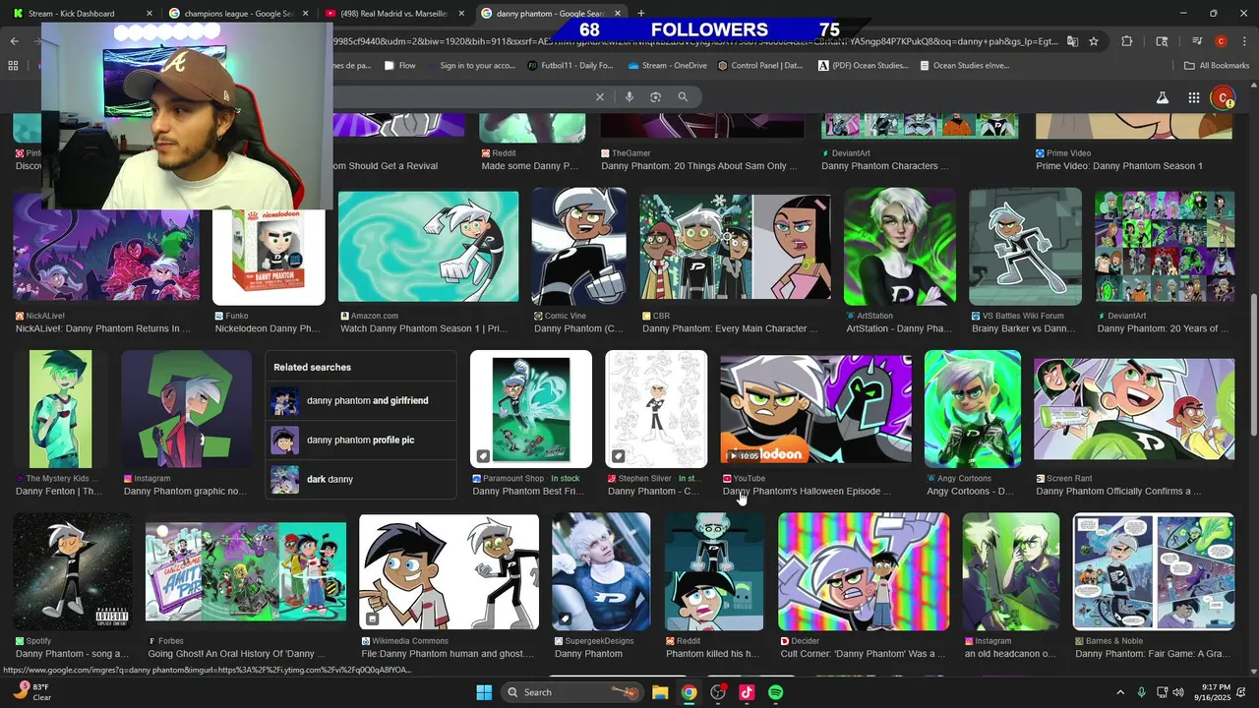Open Spotify from the taskbar
The image size is (1259, 708).
(775, 692)
